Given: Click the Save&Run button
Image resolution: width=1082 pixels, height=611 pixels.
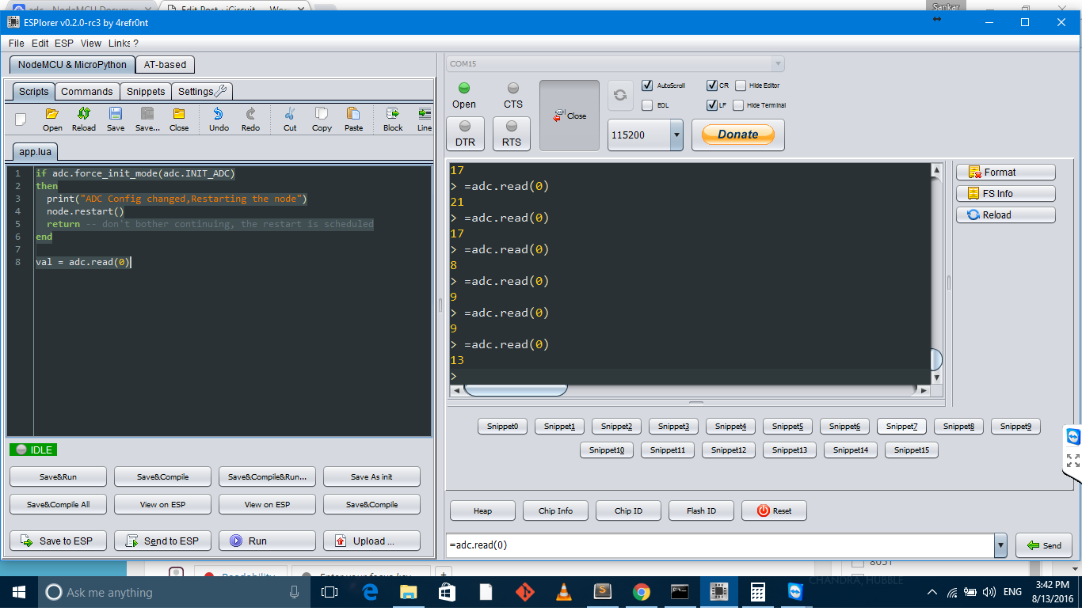Looking at the screenshot, I should (x=58, y=476).
